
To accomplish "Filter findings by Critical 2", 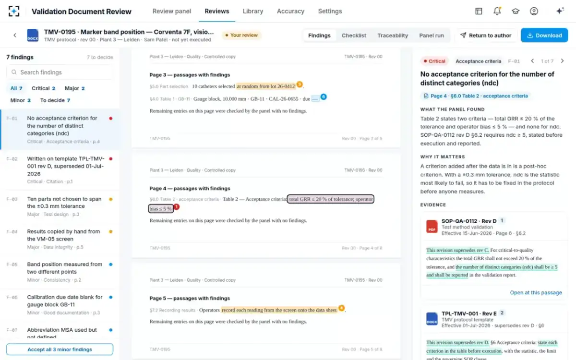I will pos(43,88).
